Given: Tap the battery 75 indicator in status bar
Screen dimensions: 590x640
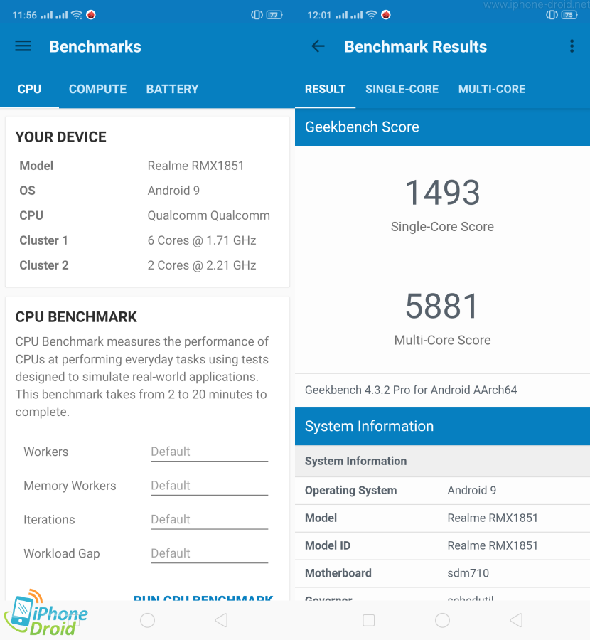Looking at the screenshot, I should (x=569, y=15).
